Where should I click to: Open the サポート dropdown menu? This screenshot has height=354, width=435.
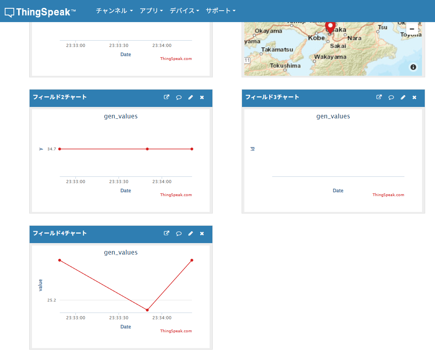click(221, 11)
